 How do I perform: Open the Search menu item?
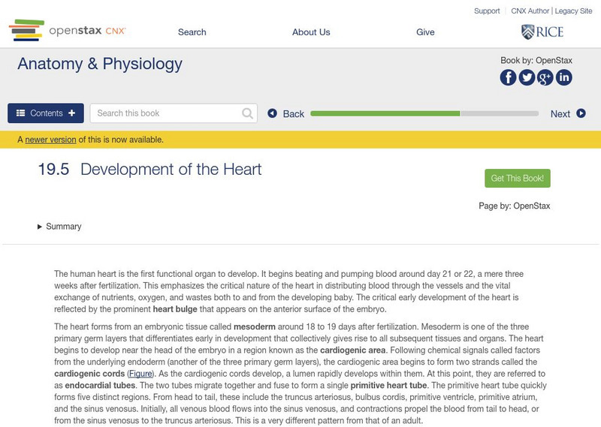pyautogui.click(x=192, y=32)
